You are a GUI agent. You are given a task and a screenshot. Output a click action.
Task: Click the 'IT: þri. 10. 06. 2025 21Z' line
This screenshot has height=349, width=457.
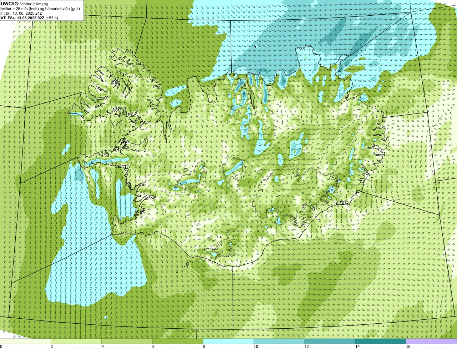pos(21,13)
